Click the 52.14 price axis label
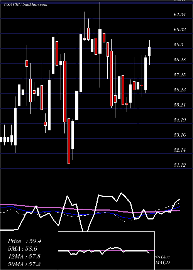 [180, 150]
